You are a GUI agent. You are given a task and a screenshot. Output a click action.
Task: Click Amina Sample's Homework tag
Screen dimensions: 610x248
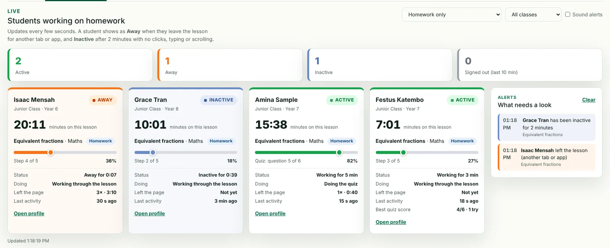coord(342,141)
